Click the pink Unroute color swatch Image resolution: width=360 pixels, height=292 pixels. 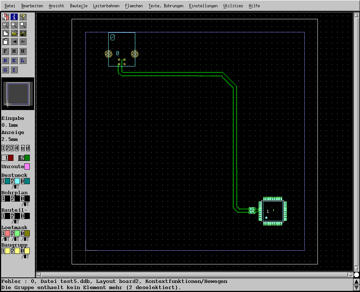pyautogui.click(x=27, y=167)
